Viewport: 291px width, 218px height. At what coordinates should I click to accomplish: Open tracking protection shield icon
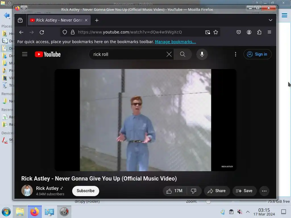[65, 32]
